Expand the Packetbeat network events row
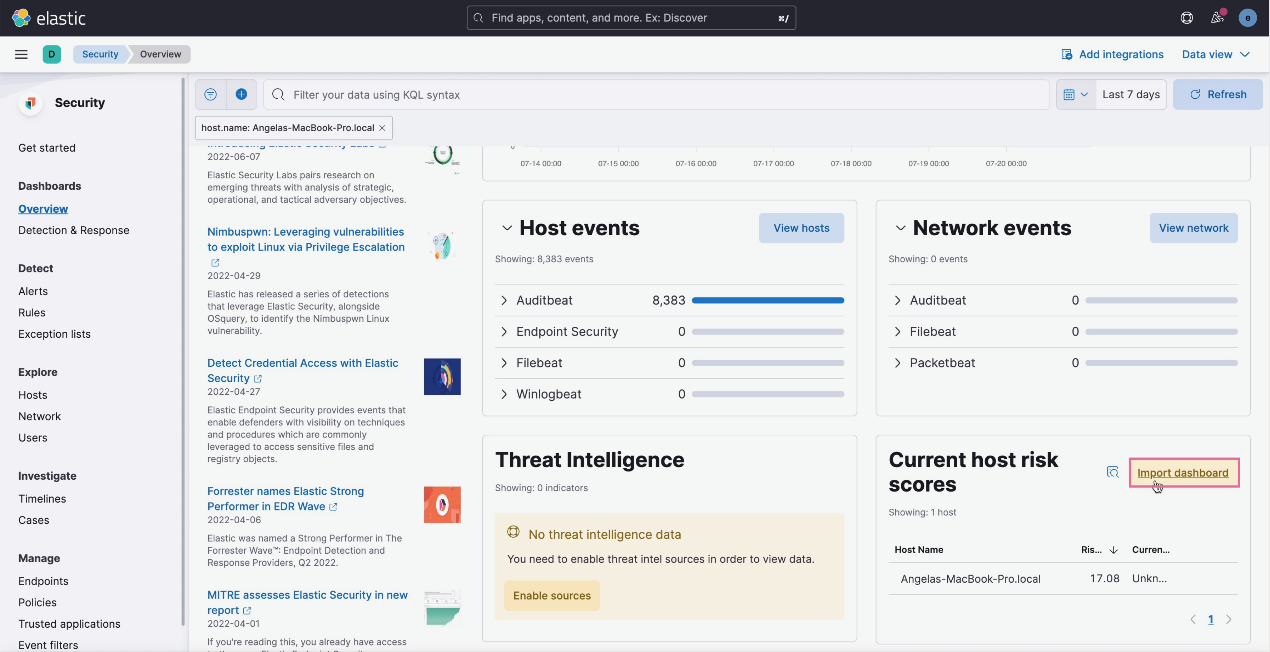The height and width of the screenshot is (652, 1270). click(x=898, y=362)
